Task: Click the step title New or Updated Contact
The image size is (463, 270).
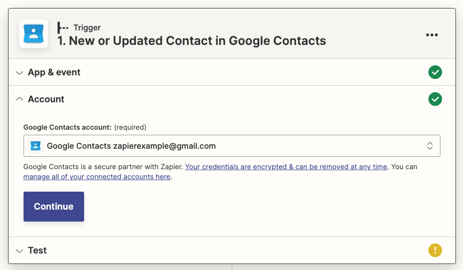Action: click(192, 41)
